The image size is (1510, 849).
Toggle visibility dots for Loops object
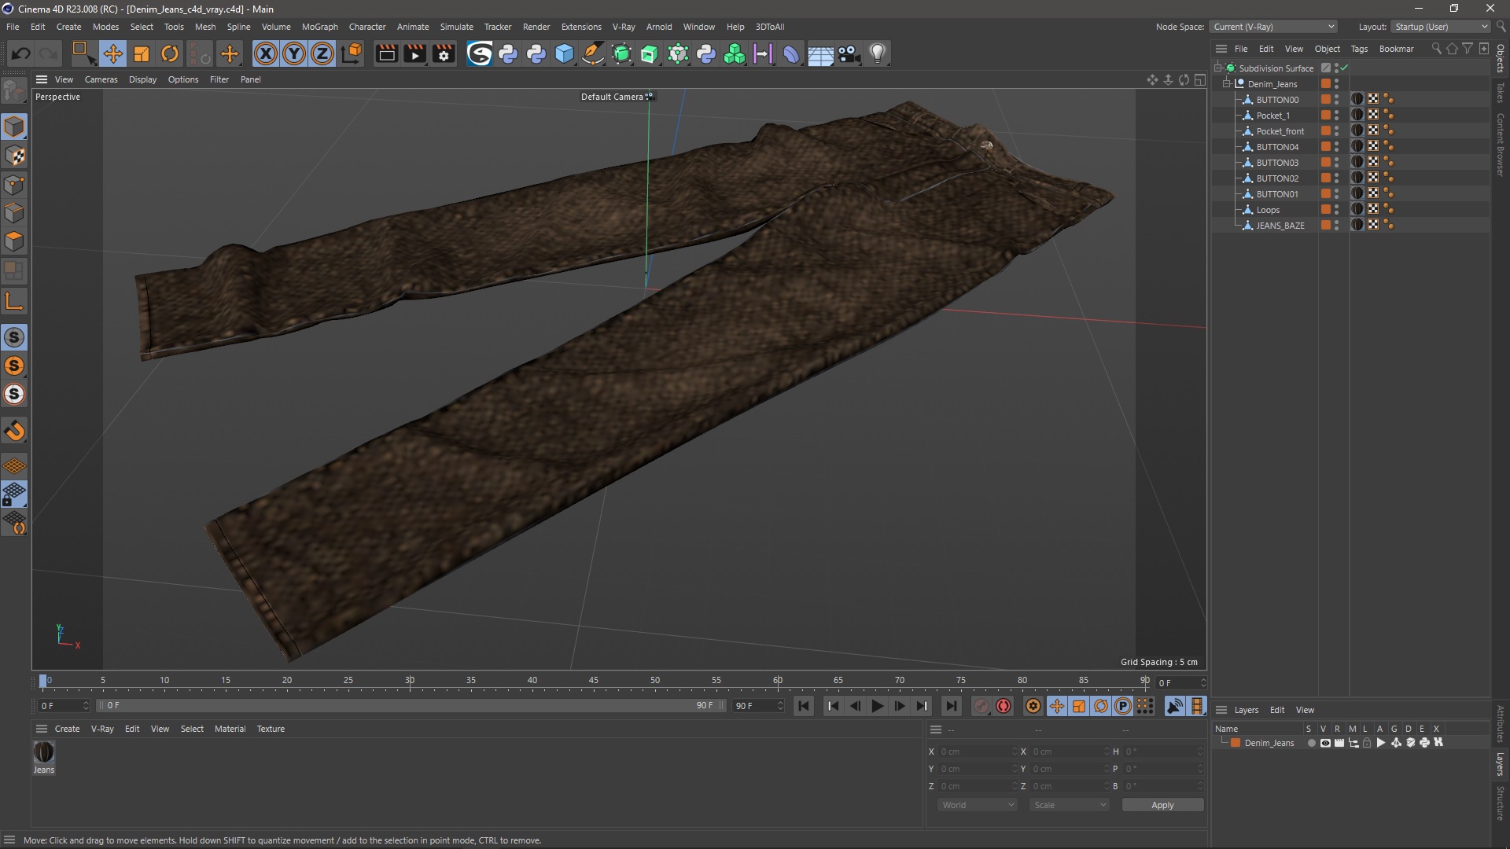click(x=1336, y=209)
